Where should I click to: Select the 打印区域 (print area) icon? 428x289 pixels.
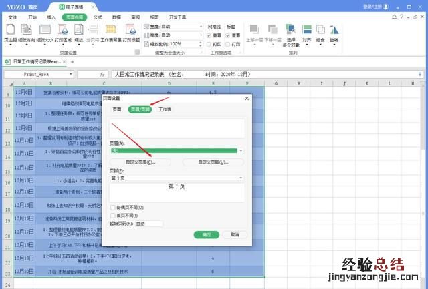(62, 31)
